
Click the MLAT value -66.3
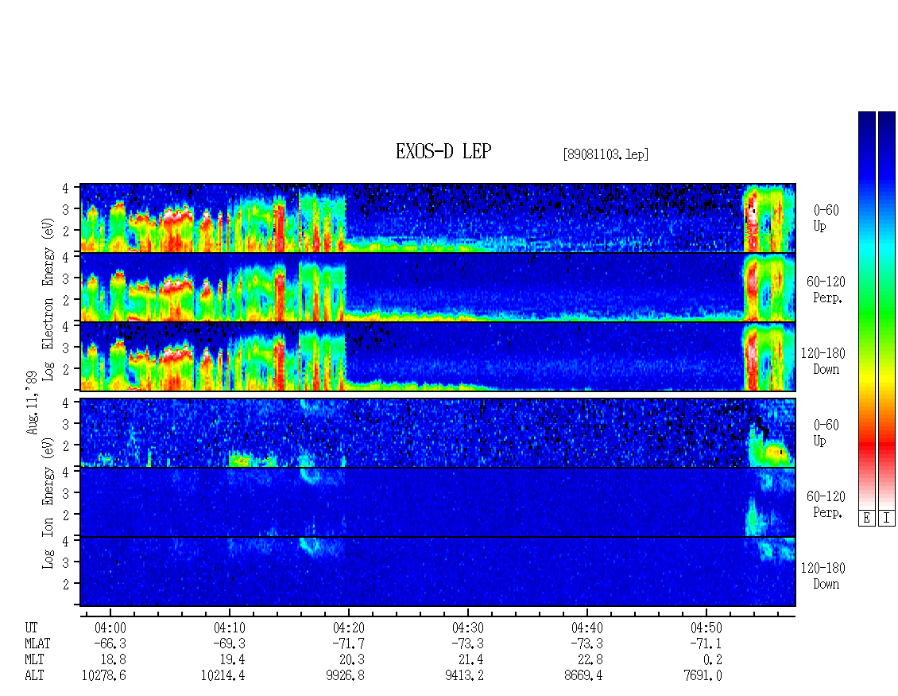tap(110, 644)
